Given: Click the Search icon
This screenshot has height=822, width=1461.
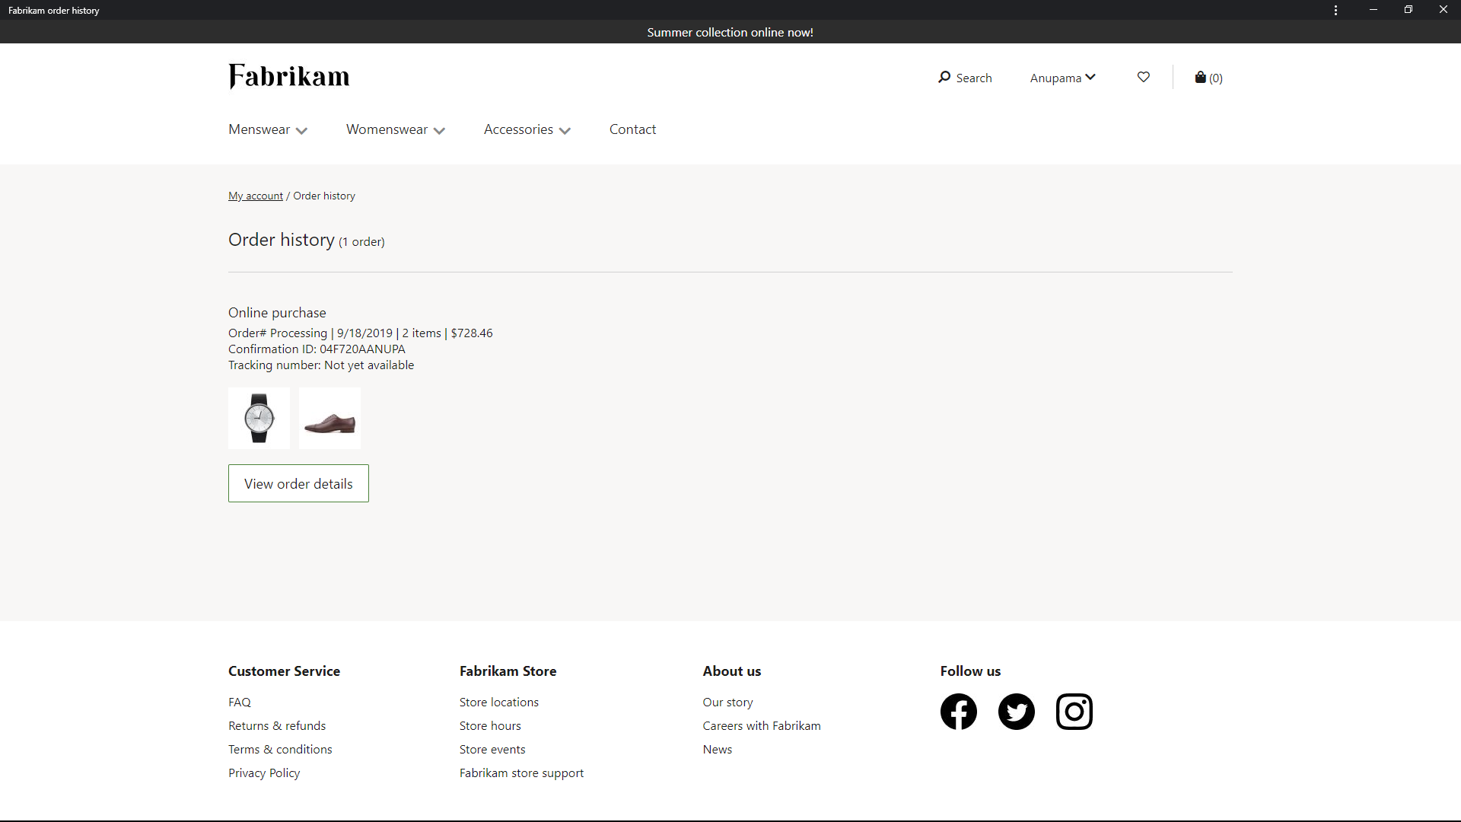Looking at the screenshot, I should tap(944, 78).
